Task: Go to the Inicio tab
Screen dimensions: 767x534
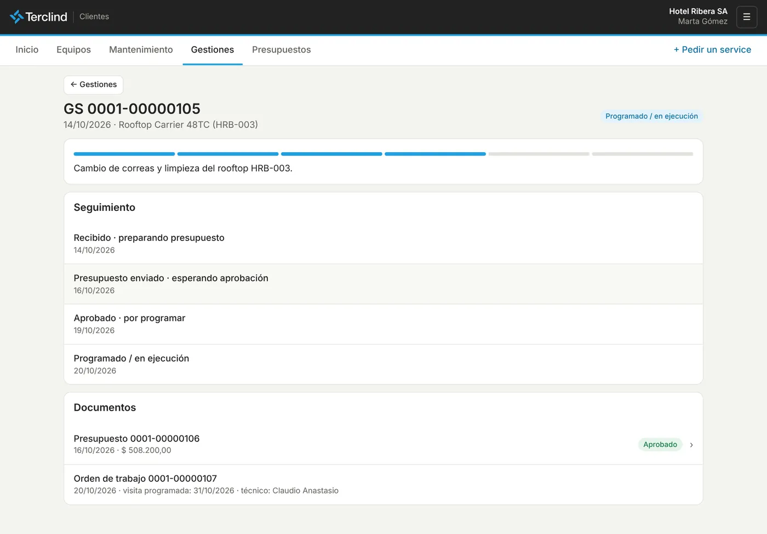Action: (x=27, y=50)
